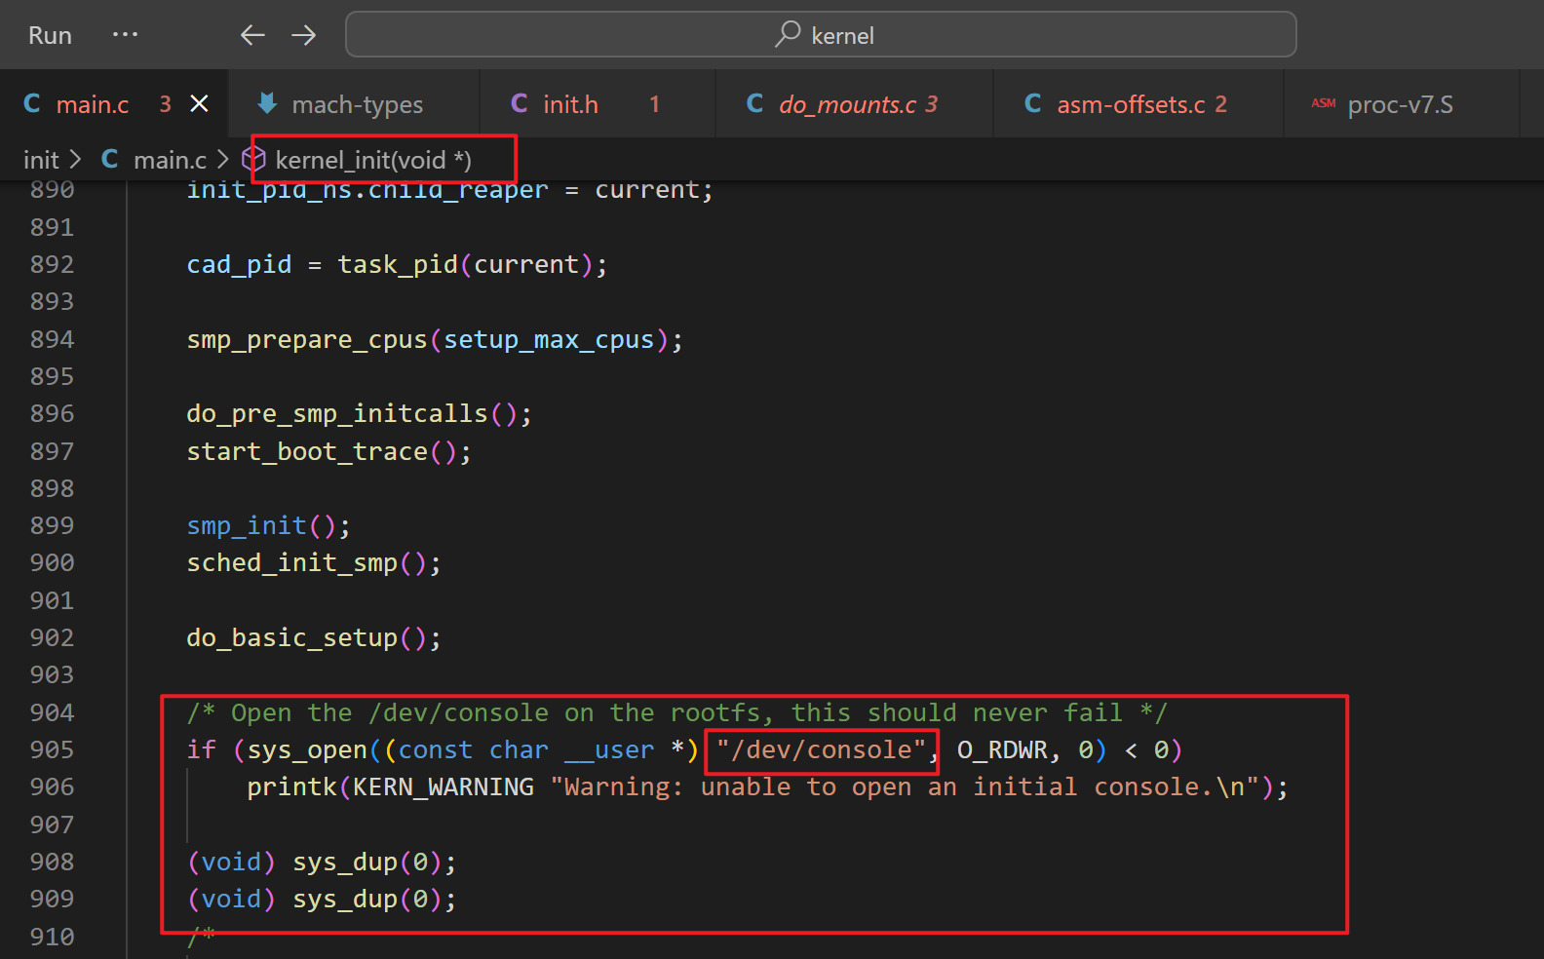Click the C icon on asm-offsets.c tab
Viewport: 1544px width, 959px height.
1033,103
